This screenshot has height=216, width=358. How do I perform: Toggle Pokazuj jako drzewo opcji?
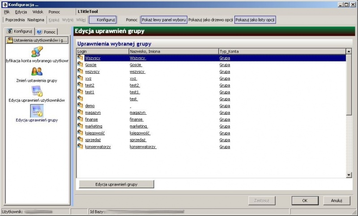210,20
